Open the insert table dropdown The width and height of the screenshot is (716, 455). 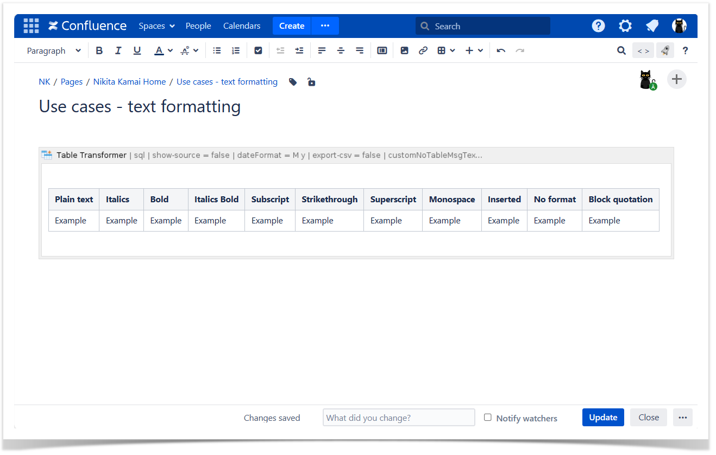pos(446,50)
